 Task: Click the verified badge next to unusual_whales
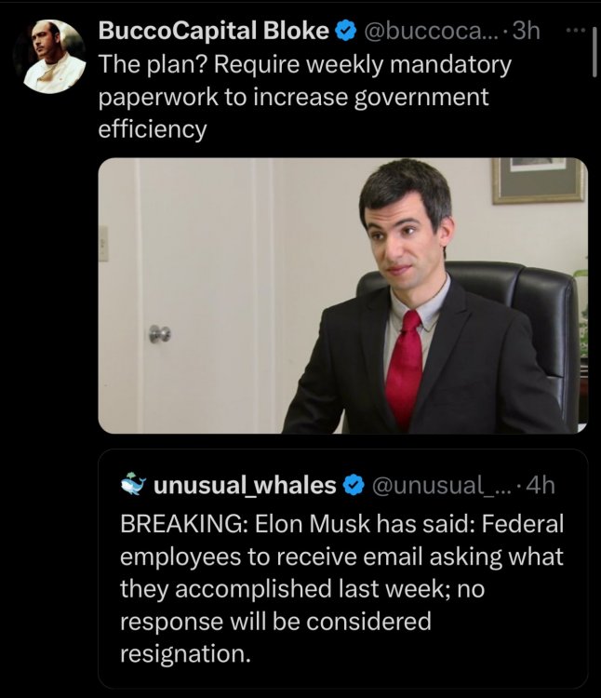tap(354, 485)
